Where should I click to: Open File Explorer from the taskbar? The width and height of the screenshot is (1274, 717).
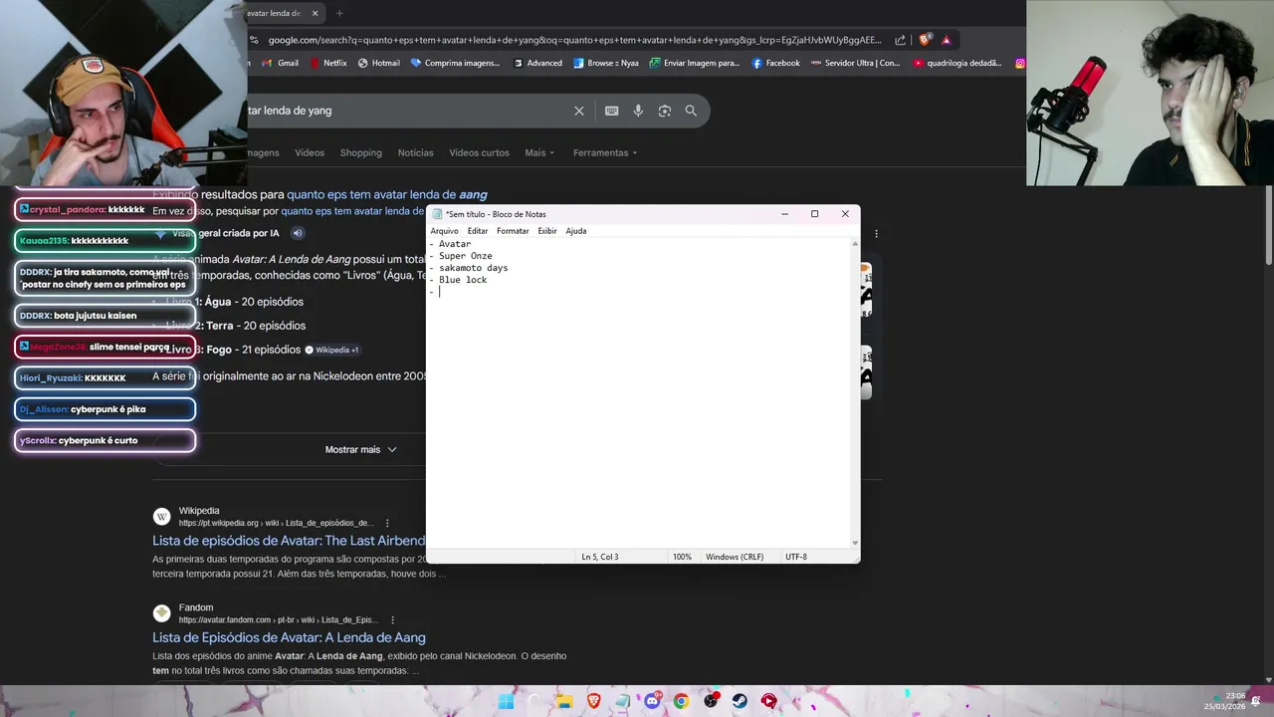tap(564, 701)
